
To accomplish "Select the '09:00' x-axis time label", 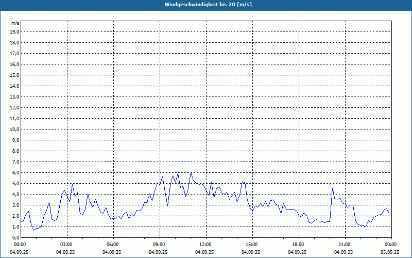I will click(160, 245).
